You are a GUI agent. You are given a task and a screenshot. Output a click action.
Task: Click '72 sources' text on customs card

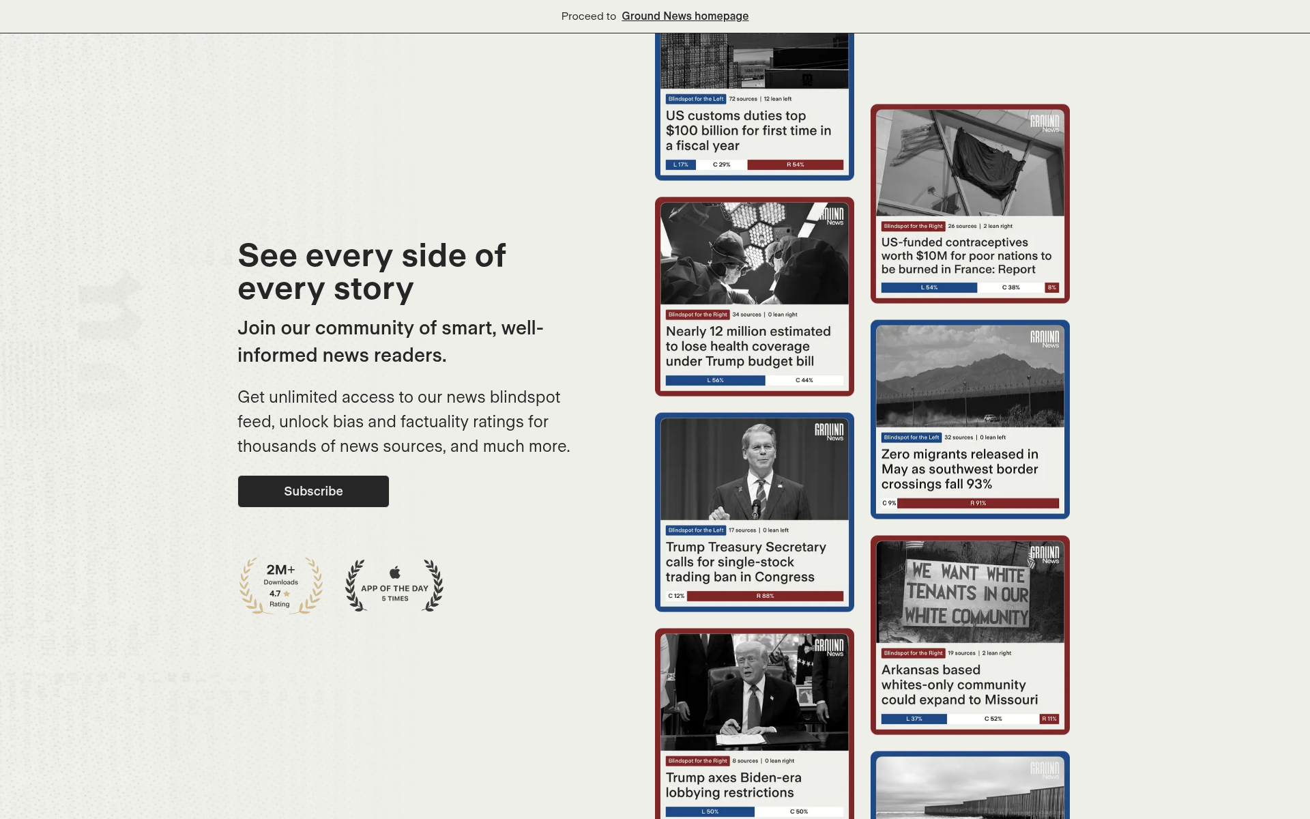tap(743, 99)
